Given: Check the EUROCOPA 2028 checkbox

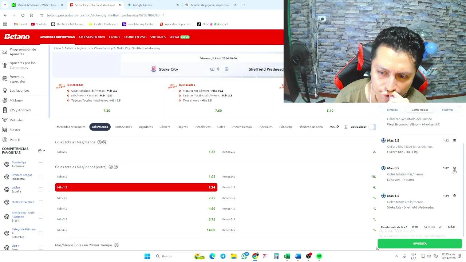Looking at the screenshot, I should [41, 202].
